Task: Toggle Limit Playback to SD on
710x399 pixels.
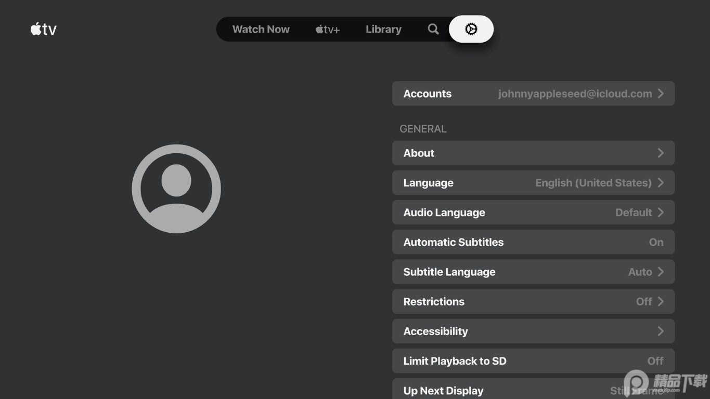Action: tap(533, 361)
